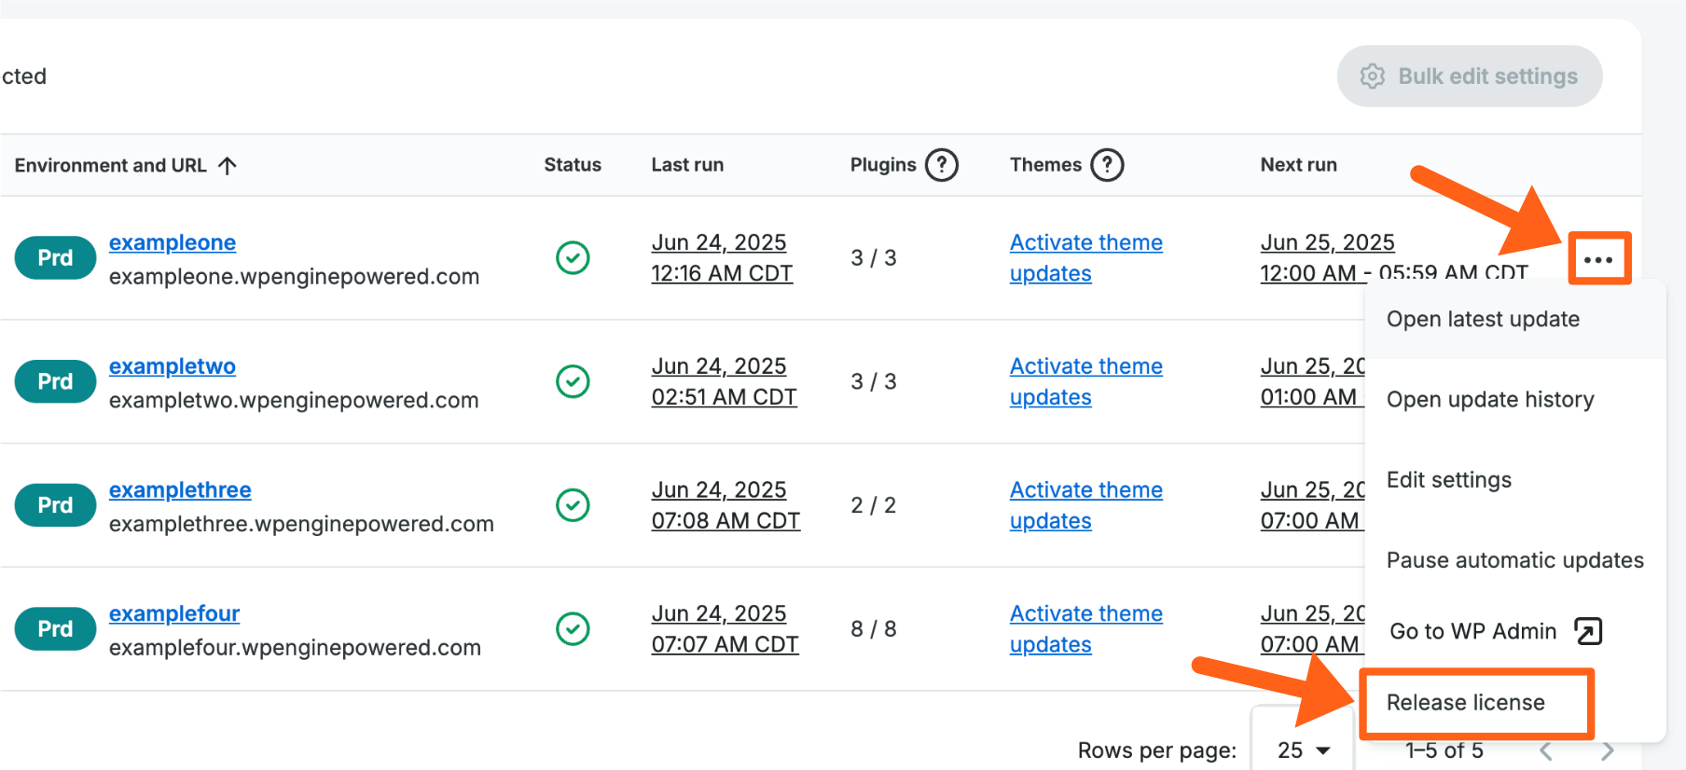Click the green status checkmark for exampleone
Viewport: 1686px width, 770px height.
pos(573,257)
